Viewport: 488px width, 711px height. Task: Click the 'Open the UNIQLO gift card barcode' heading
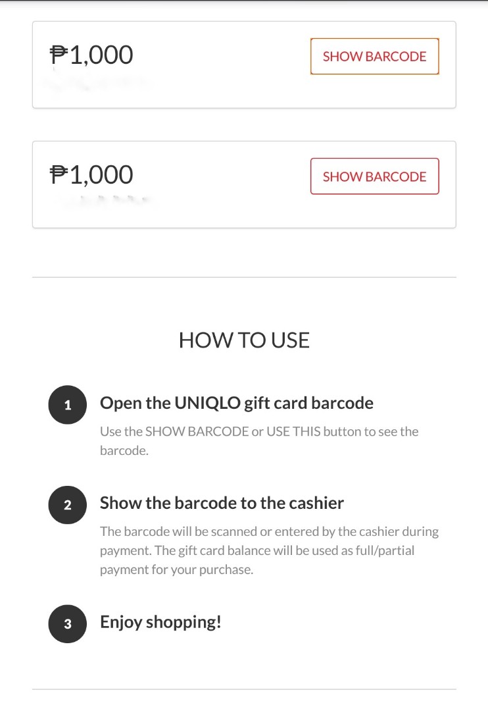tap(236, 402)
